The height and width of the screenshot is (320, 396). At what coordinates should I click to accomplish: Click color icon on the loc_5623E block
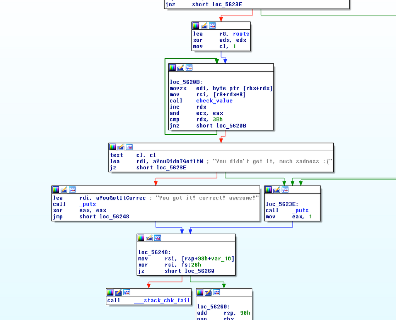tap(268, 190)
